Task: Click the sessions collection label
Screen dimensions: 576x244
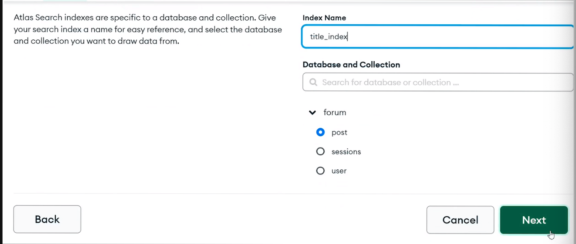Action: tap(346, 152)
